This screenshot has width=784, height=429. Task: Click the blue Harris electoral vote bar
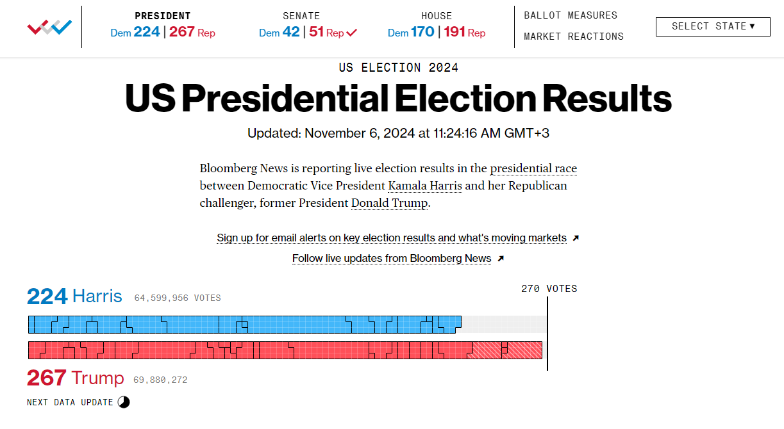[x=245, y=325]
